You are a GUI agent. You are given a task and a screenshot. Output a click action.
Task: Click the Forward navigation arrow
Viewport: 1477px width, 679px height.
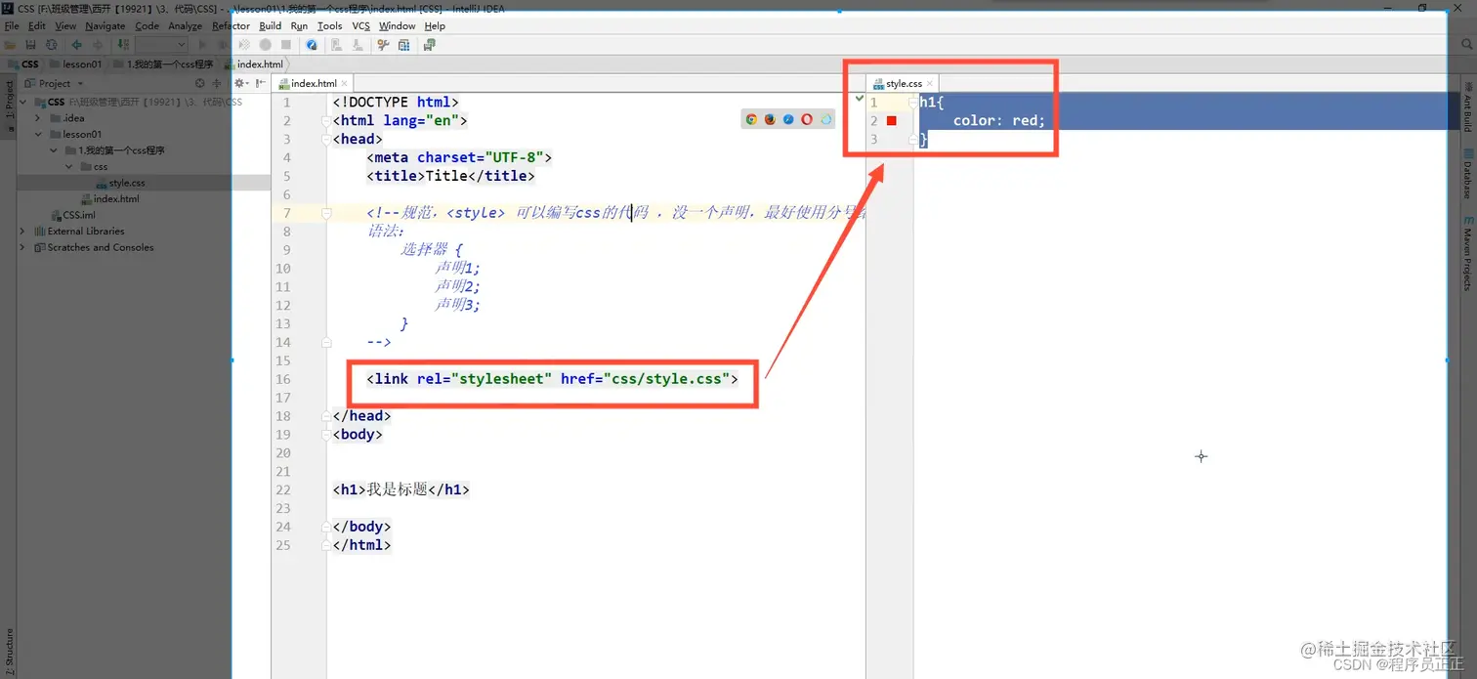pos(98,45)
